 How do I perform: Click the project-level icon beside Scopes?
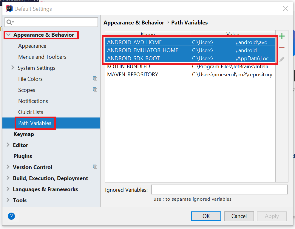95,90
